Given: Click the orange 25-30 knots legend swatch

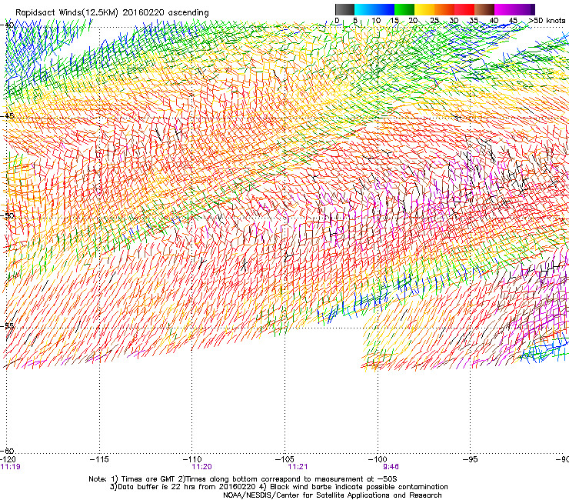Looking at the screenshot, I should click(x=444, y=9).
